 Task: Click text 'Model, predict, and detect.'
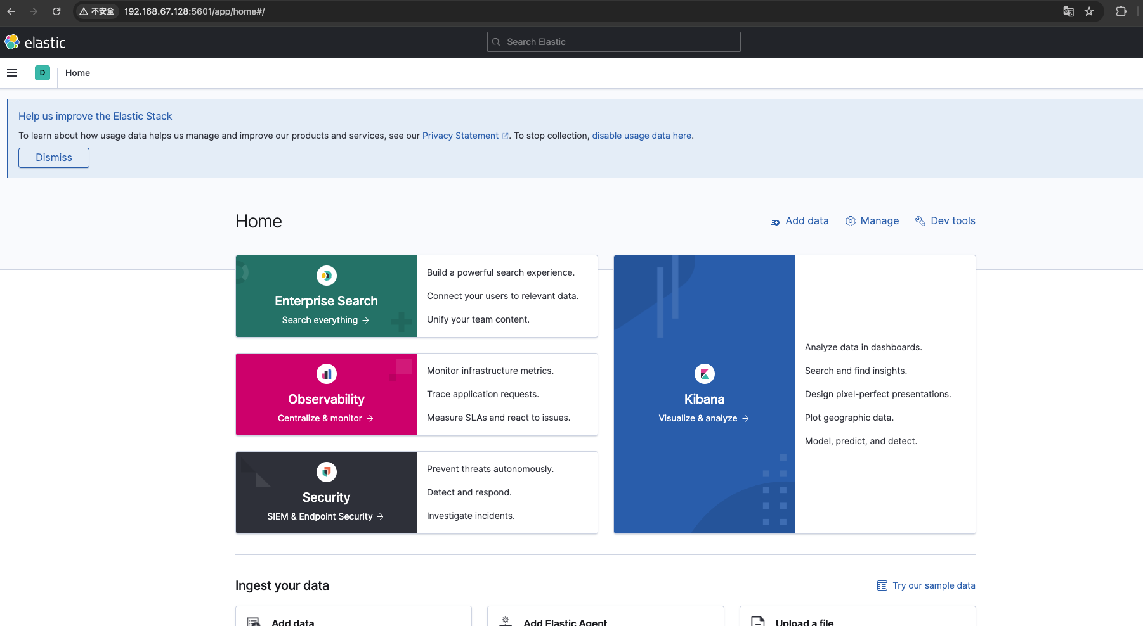[x=861, y=441]
